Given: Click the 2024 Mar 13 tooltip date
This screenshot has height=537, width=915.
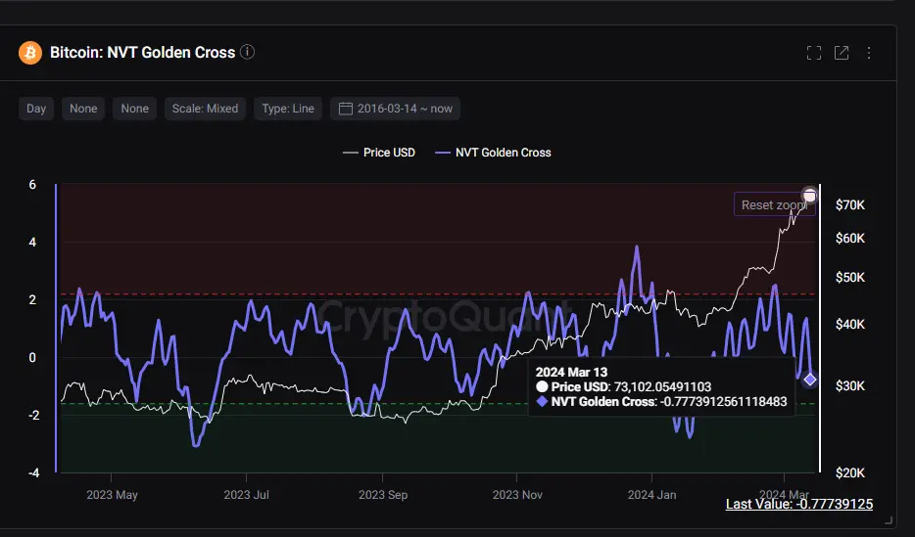Looking at the screenshot, I should pyautogui.click(x=571, y=372).
